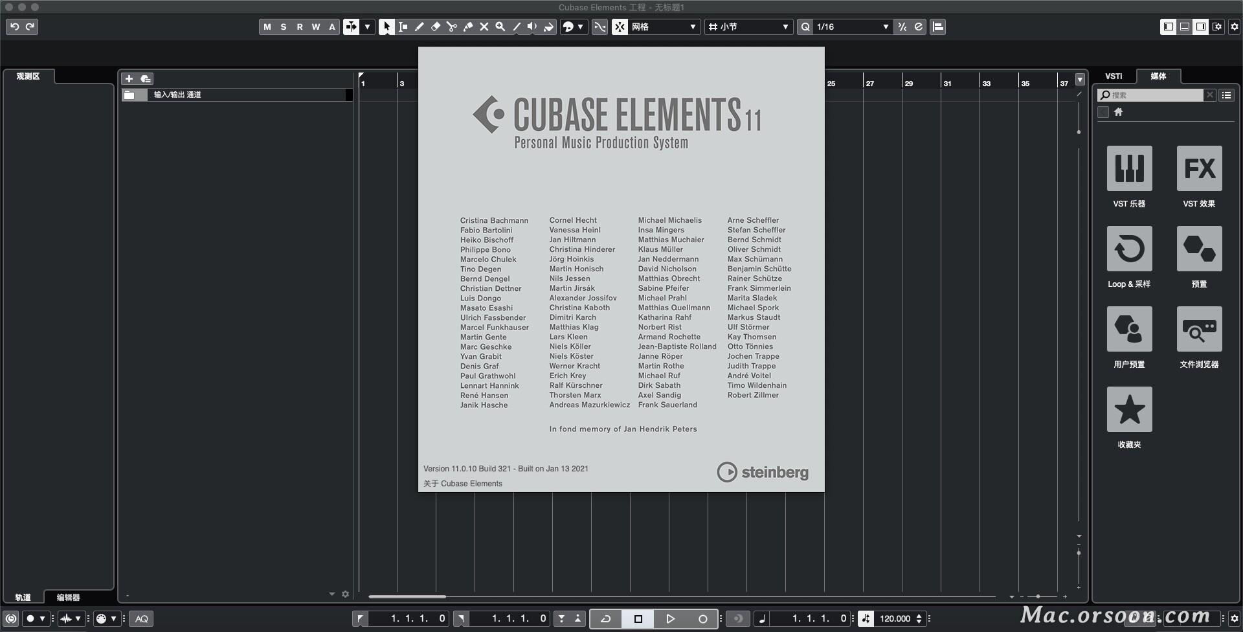Image resolution: width=1243 pixels, height=632 pixels.
Task: Toggle Snap on/off button
Action: (620, 27)
